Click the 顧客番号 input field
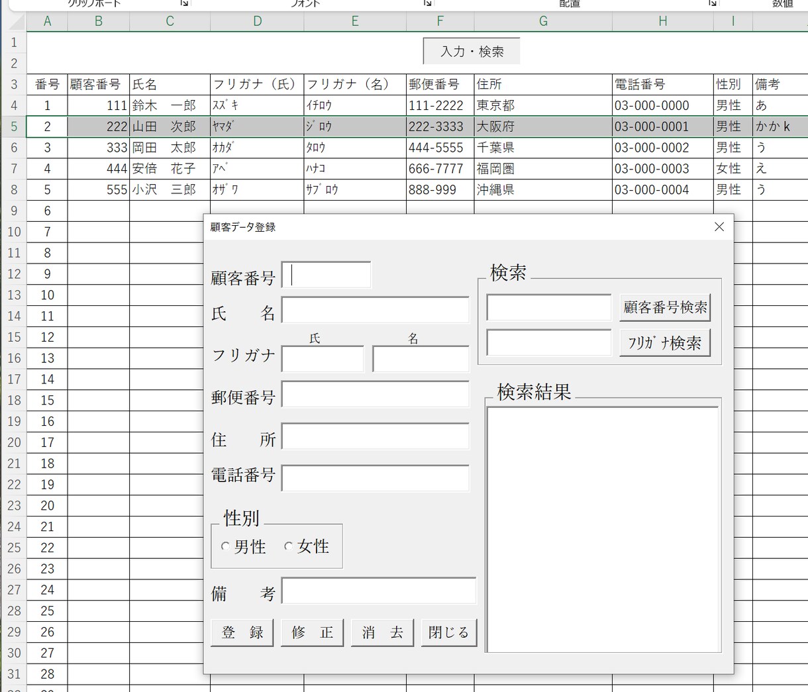Screen dimensions: 808x692 [327, 275]
